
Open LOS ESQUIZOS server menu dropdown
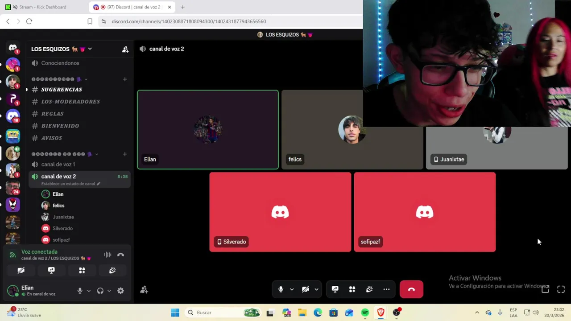61,49
